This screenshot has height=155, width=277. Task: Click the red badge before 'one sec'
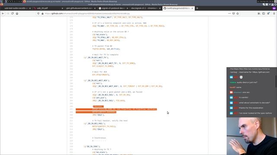[x=231, y=92]
